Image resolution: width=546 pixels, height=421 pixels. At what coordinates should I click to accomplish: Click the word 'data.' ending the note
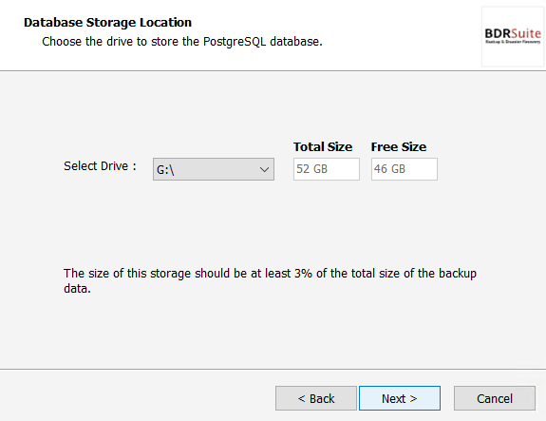(x=77, y=289)
